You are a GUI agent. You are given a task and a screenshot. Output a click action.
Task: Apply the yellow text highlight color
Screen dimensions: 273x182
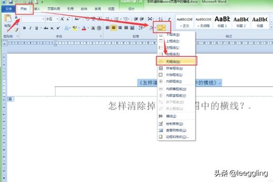coord(75,28)
